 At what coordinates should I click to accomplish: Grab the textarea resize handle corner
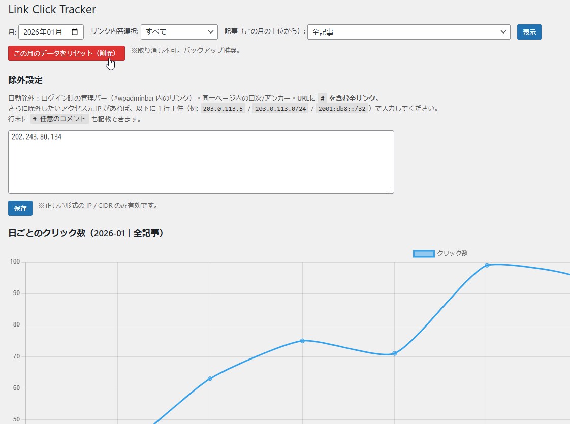pos(391,191)
